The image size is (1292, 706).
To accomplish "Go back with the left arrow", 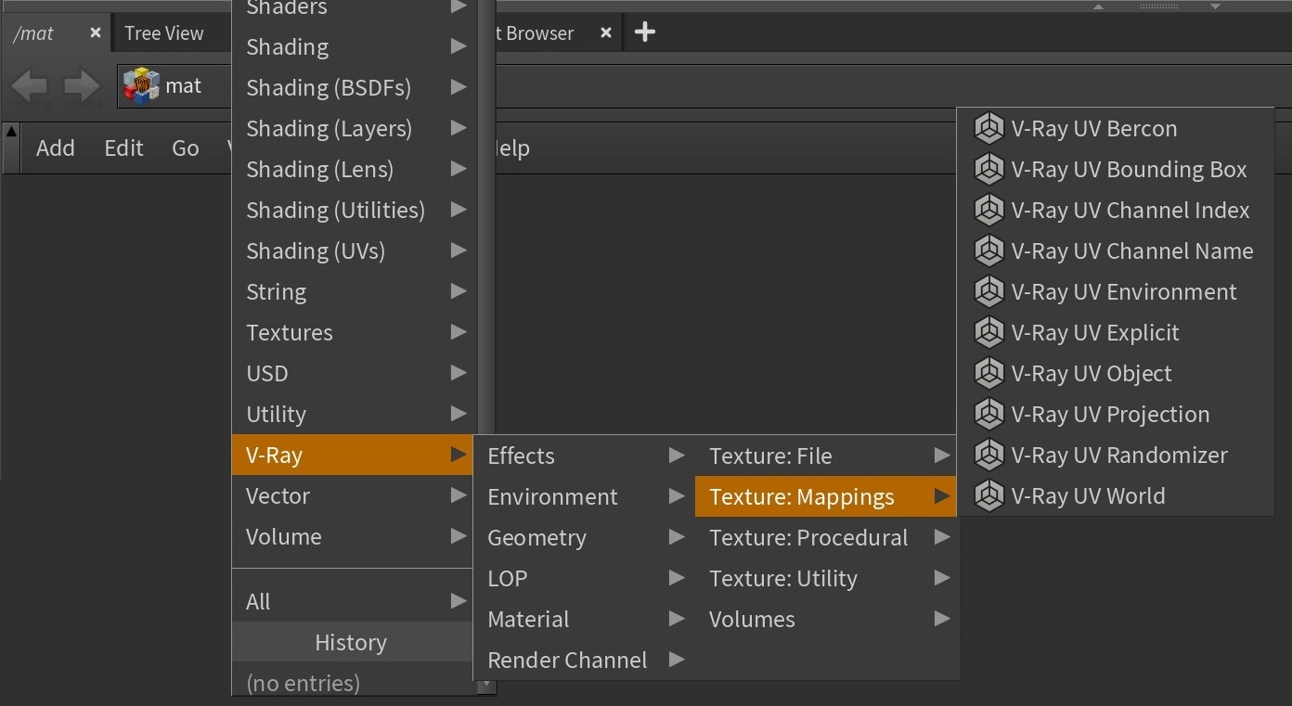I will click(x=29, y=86).
